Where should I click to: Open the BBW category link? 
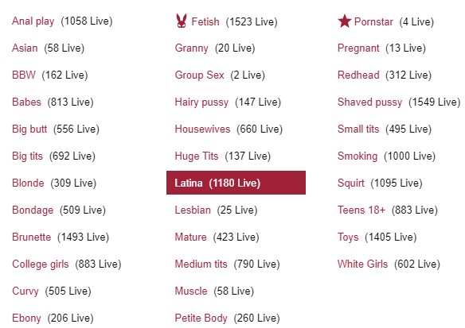tap(24, 75)
